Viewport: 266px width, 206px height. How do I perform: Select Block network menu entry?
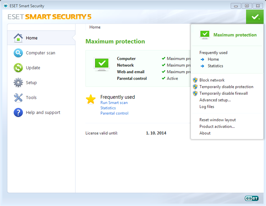coord(212,80)
